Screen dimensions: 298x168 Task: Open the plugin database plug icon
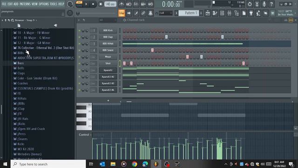pos(251,13)
